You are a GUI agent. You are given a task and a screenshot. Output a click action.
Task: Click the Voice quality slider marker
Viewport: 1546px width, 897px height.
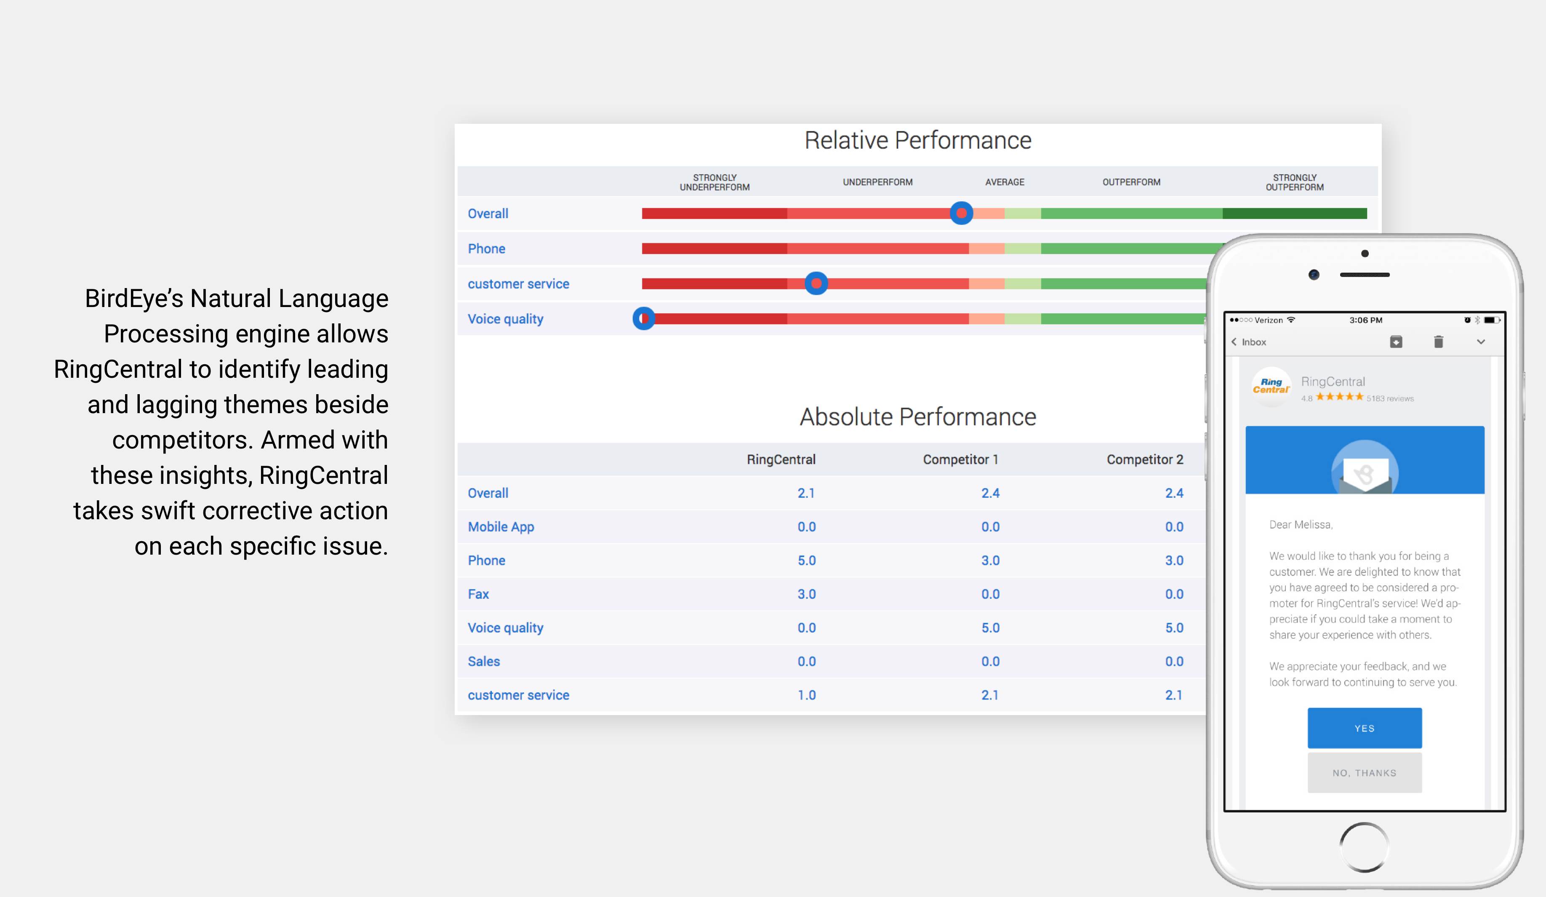644,318
